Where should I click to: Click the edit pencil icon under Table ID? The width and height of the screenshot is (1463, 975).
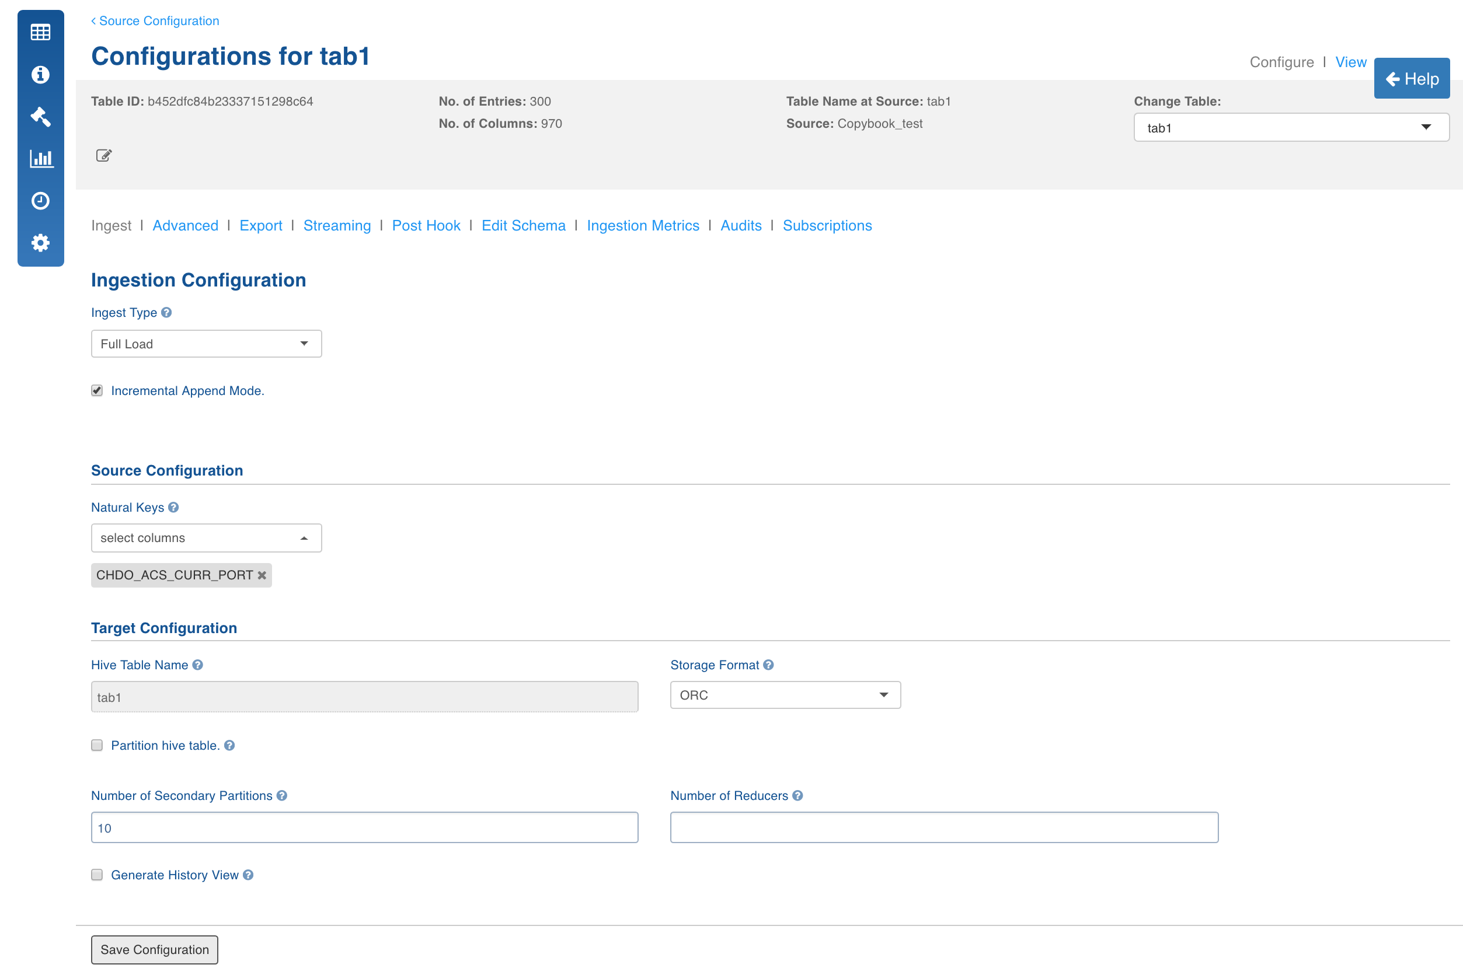pos(104,155)
